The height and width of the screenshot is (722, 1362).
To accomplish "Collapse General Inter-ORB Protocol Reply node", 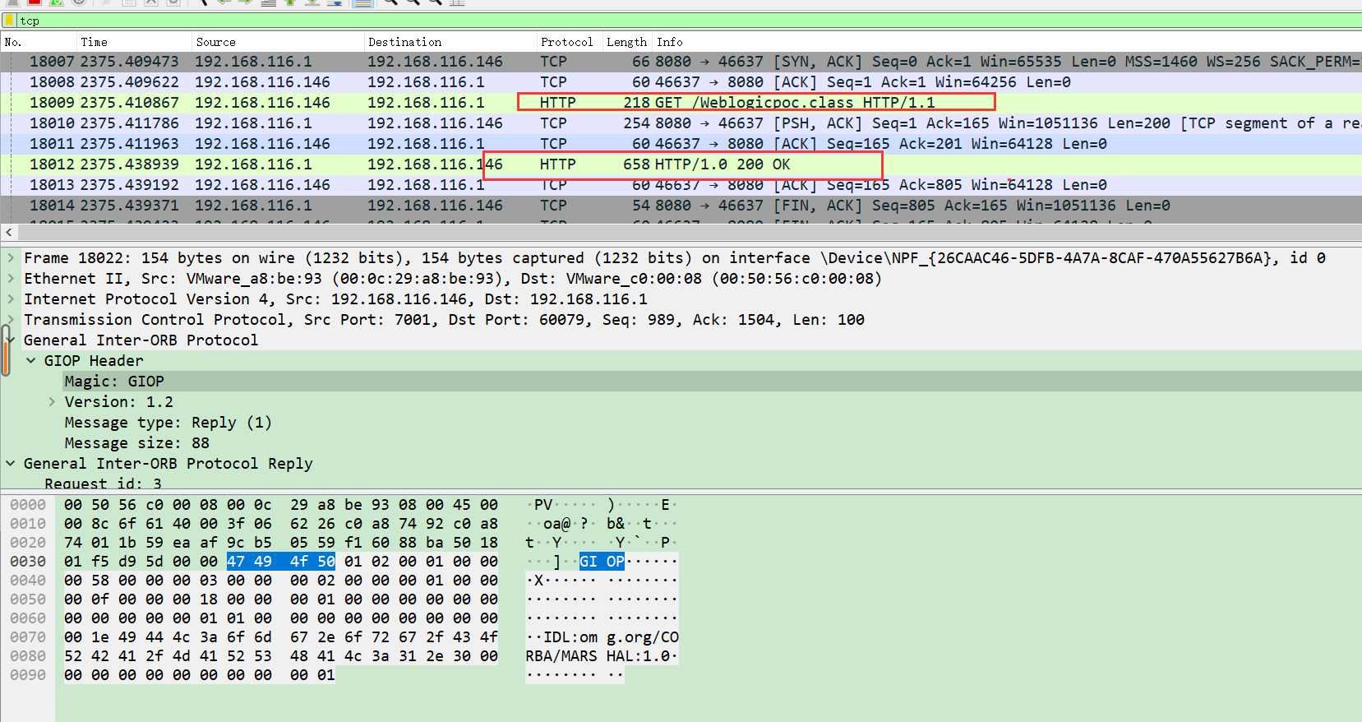I will pos(11,464).
